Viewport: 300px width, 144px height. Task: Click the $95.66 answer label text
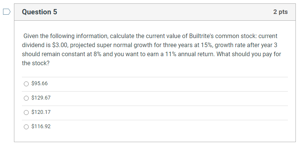point(40,83)
